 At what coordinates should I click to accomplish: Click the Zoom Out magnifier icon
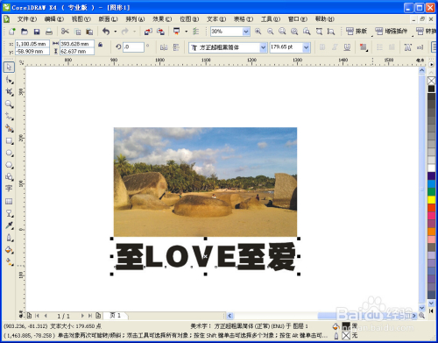pos(271,32)
